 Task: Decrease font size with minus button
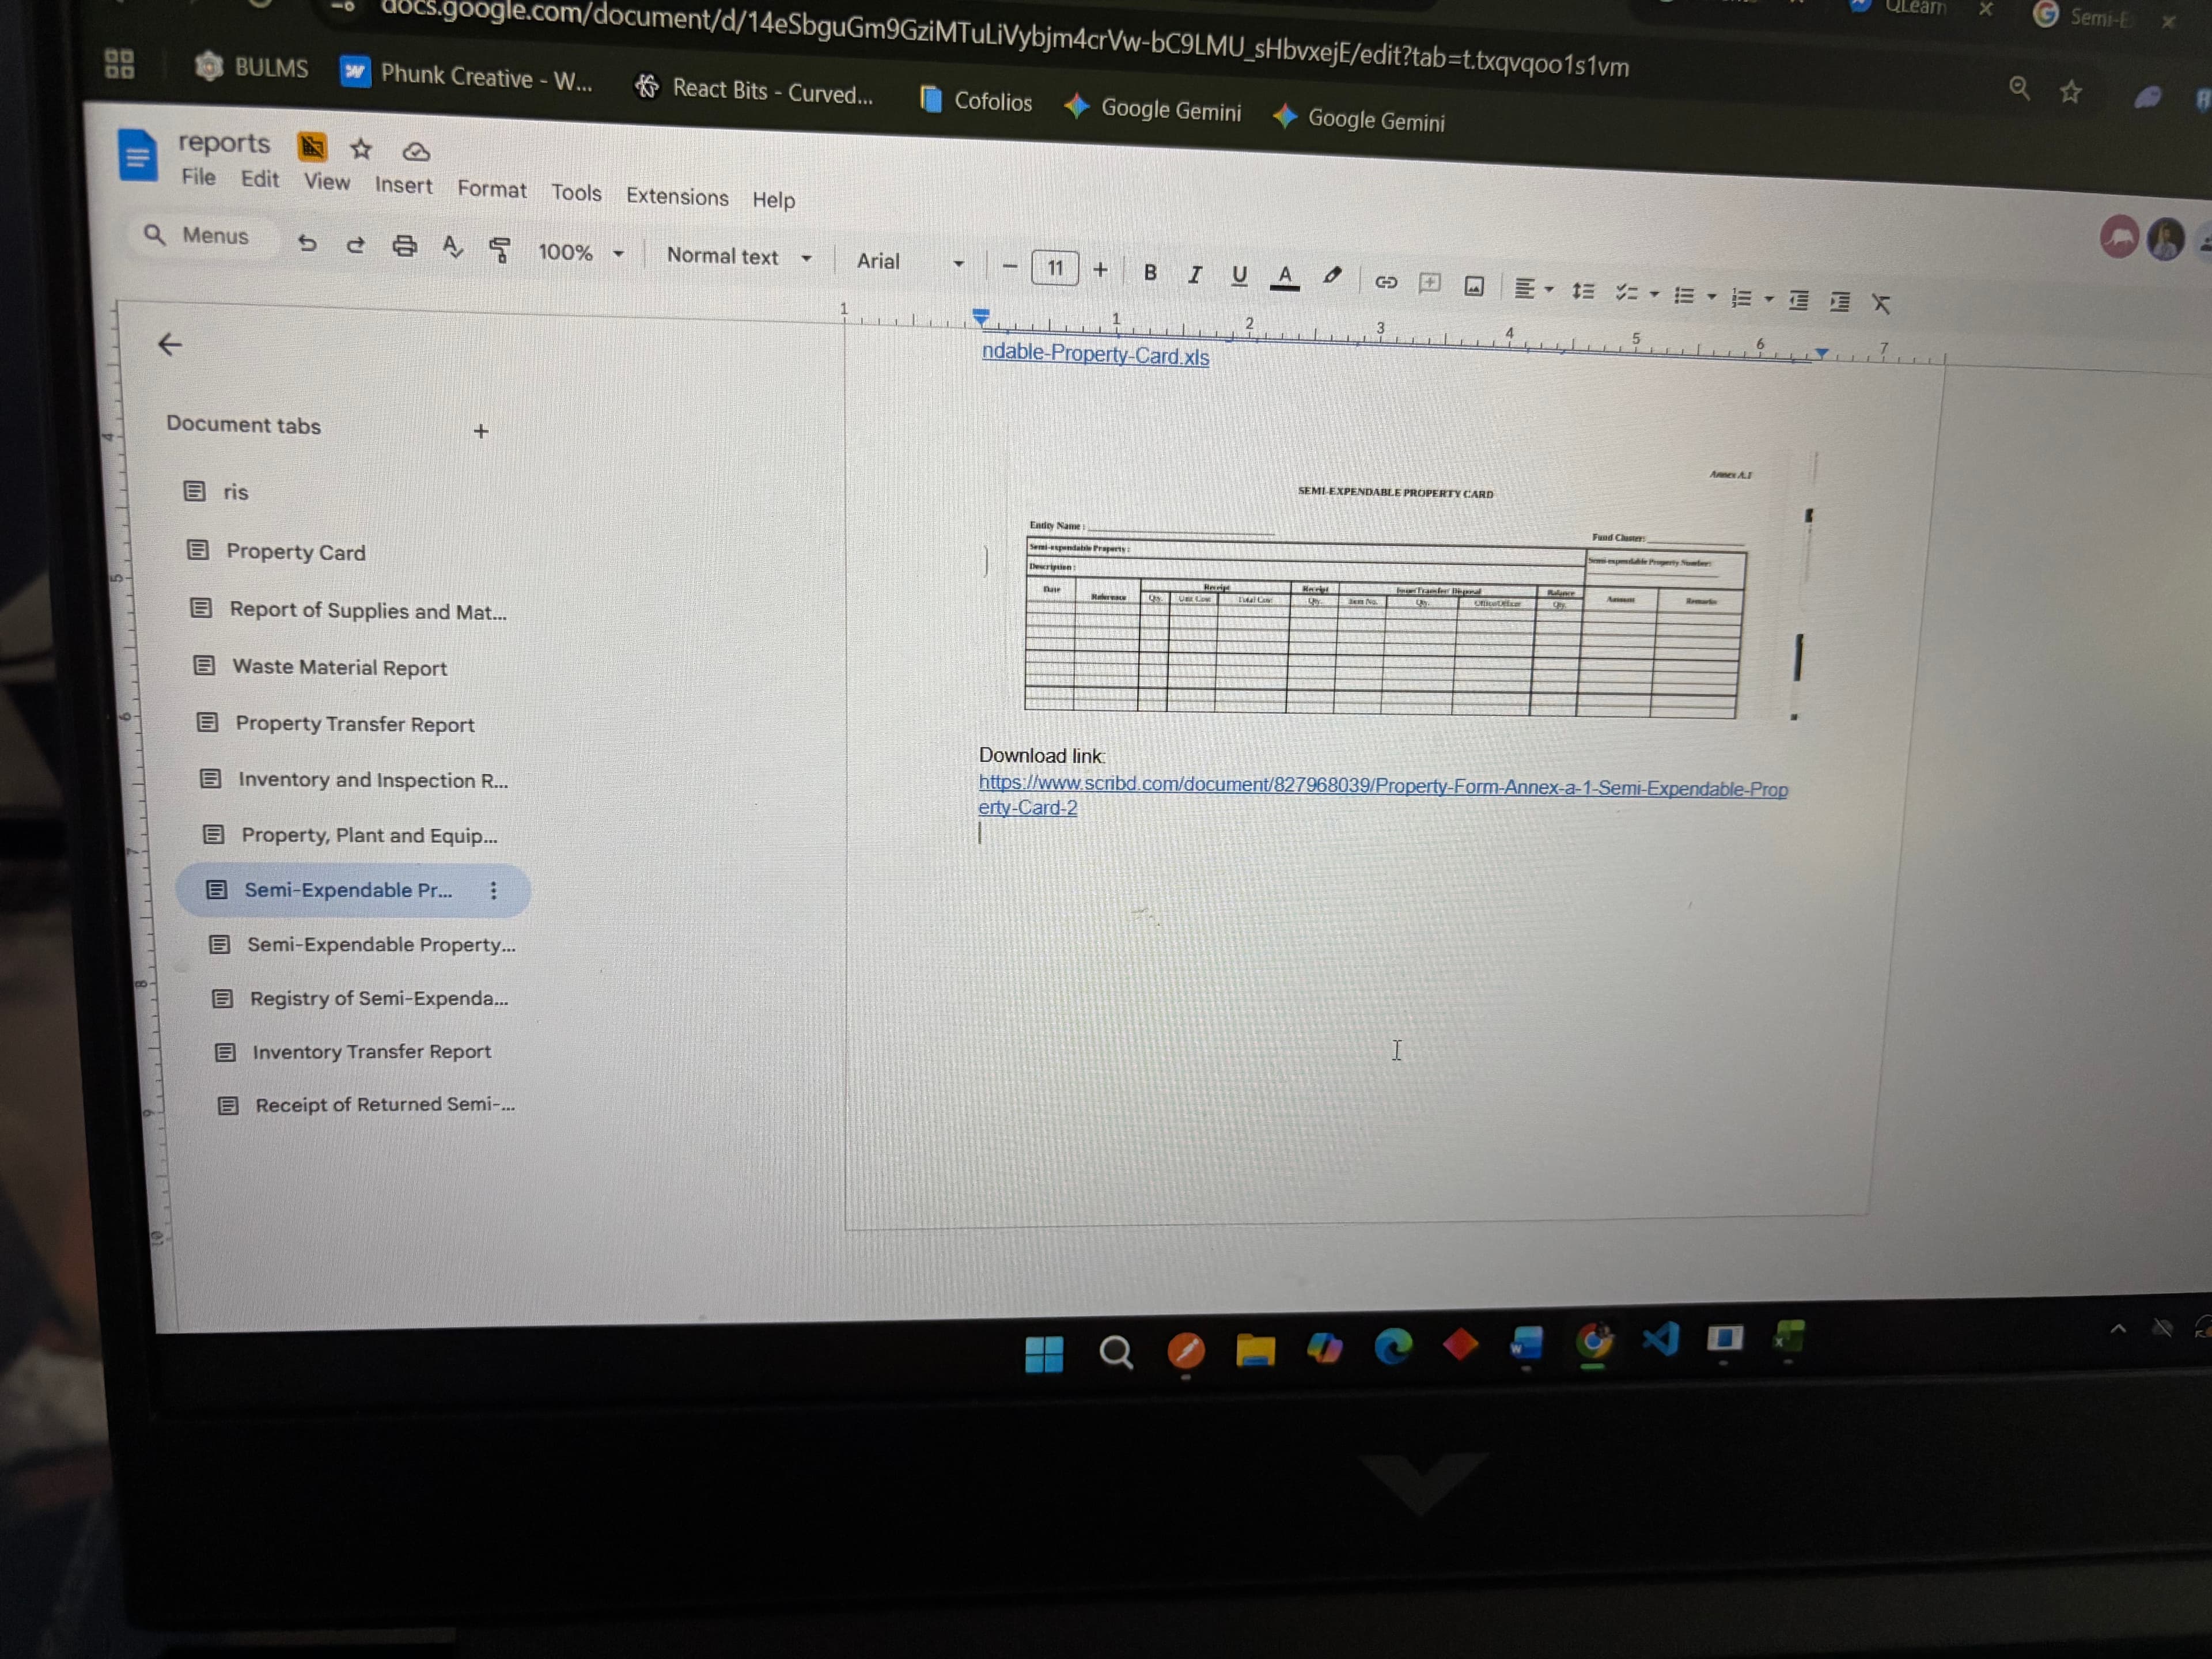(x=1009, y=267)
